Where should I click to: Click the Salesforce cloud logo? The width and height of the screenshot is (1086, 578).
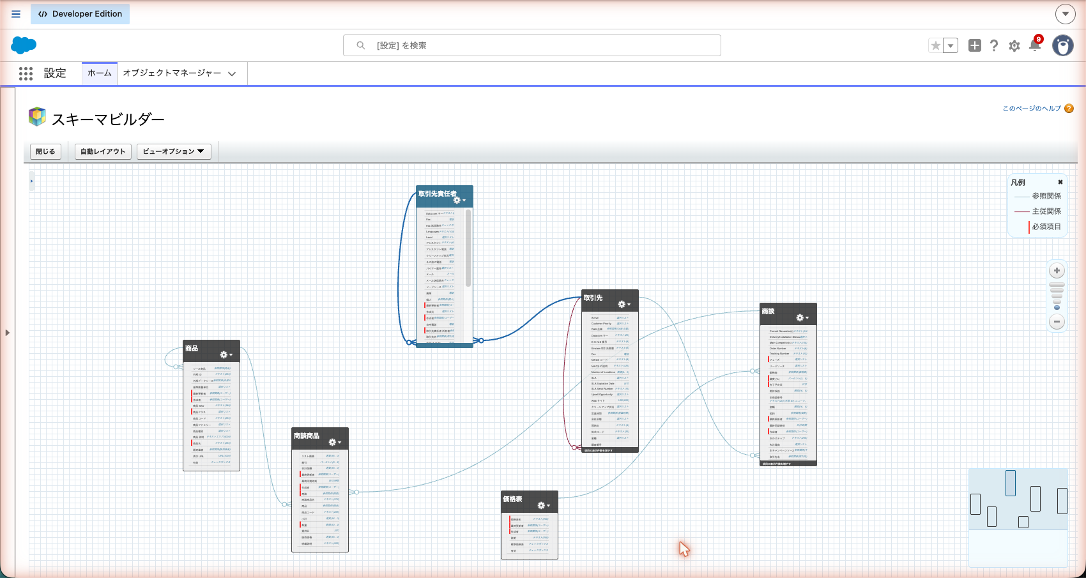pos(24,45)
